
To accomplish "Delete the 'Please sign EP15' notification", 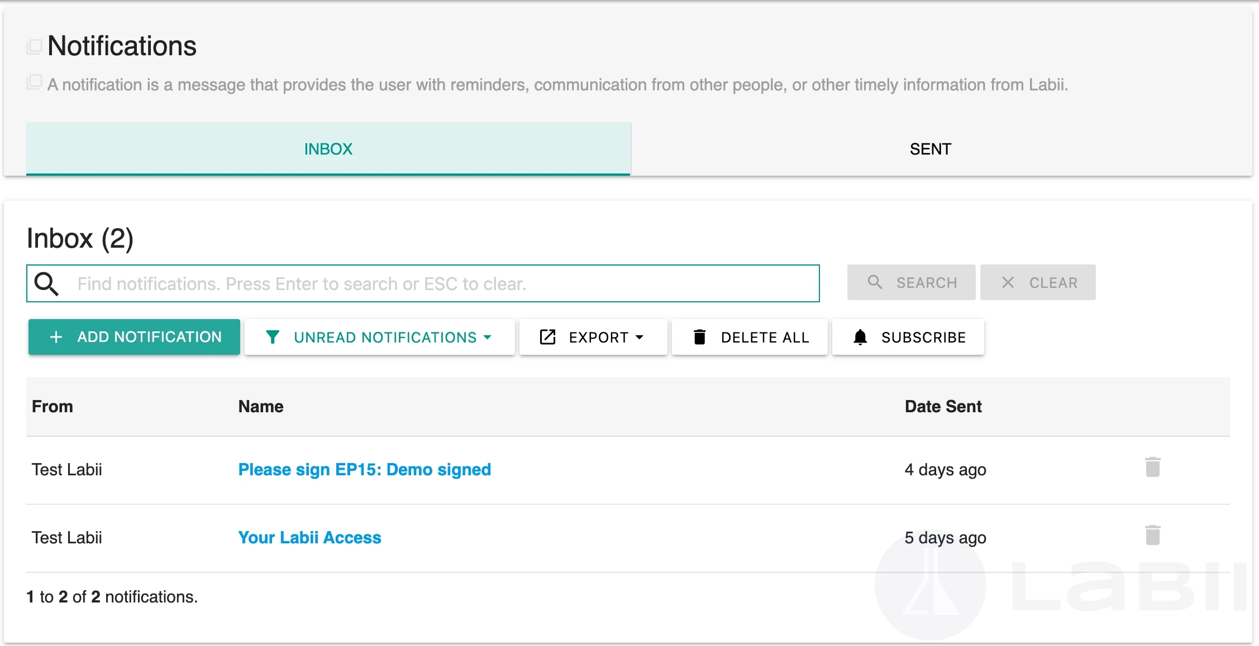I will [1152, 467].
